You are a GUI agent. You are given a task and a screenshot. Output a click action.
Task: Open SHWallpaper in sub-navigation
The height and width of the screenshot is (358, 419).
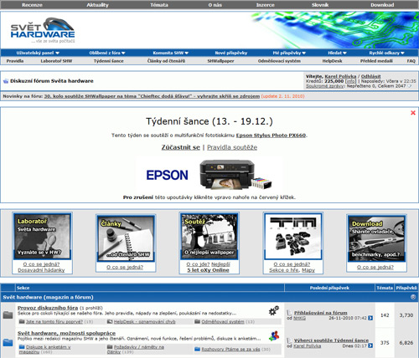[220, 61]
